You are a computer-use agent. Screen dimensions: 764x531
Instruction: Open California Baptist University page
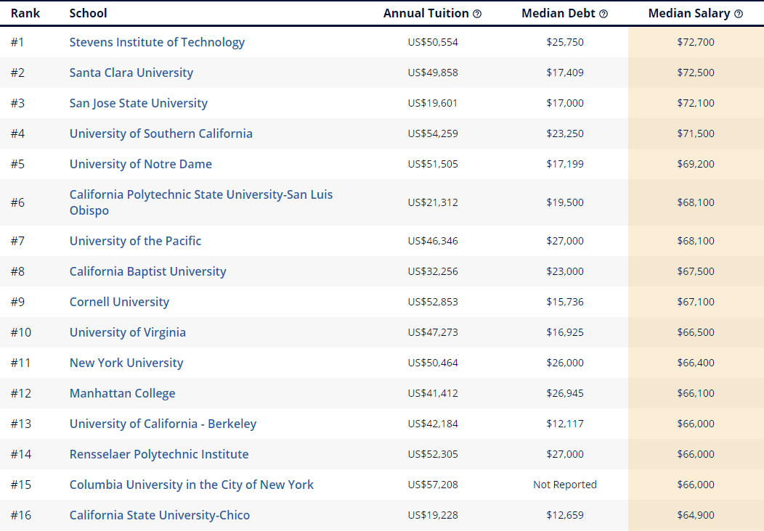(x=147, y=271)
